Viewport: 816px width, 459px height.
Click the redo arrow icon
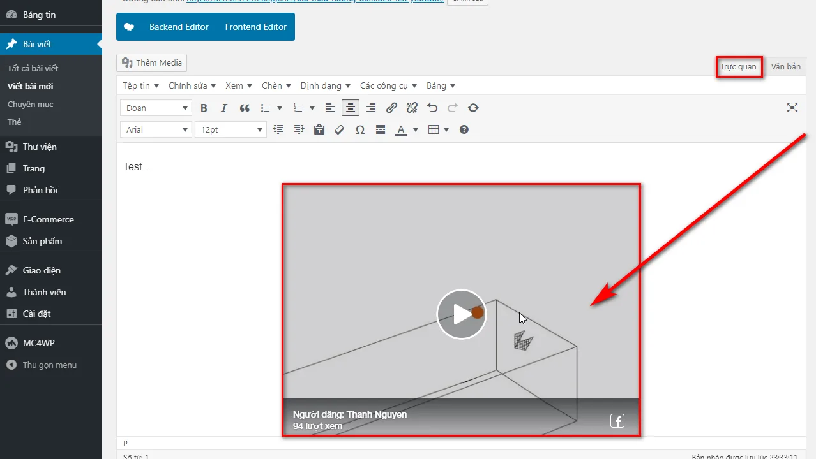453,108
